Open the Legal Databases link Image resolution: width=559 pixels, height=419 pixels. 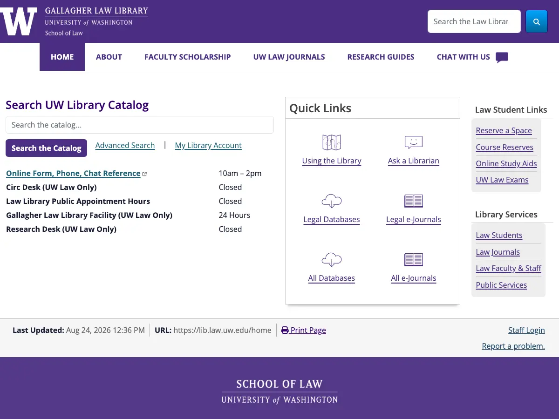(x=332, y=219)
